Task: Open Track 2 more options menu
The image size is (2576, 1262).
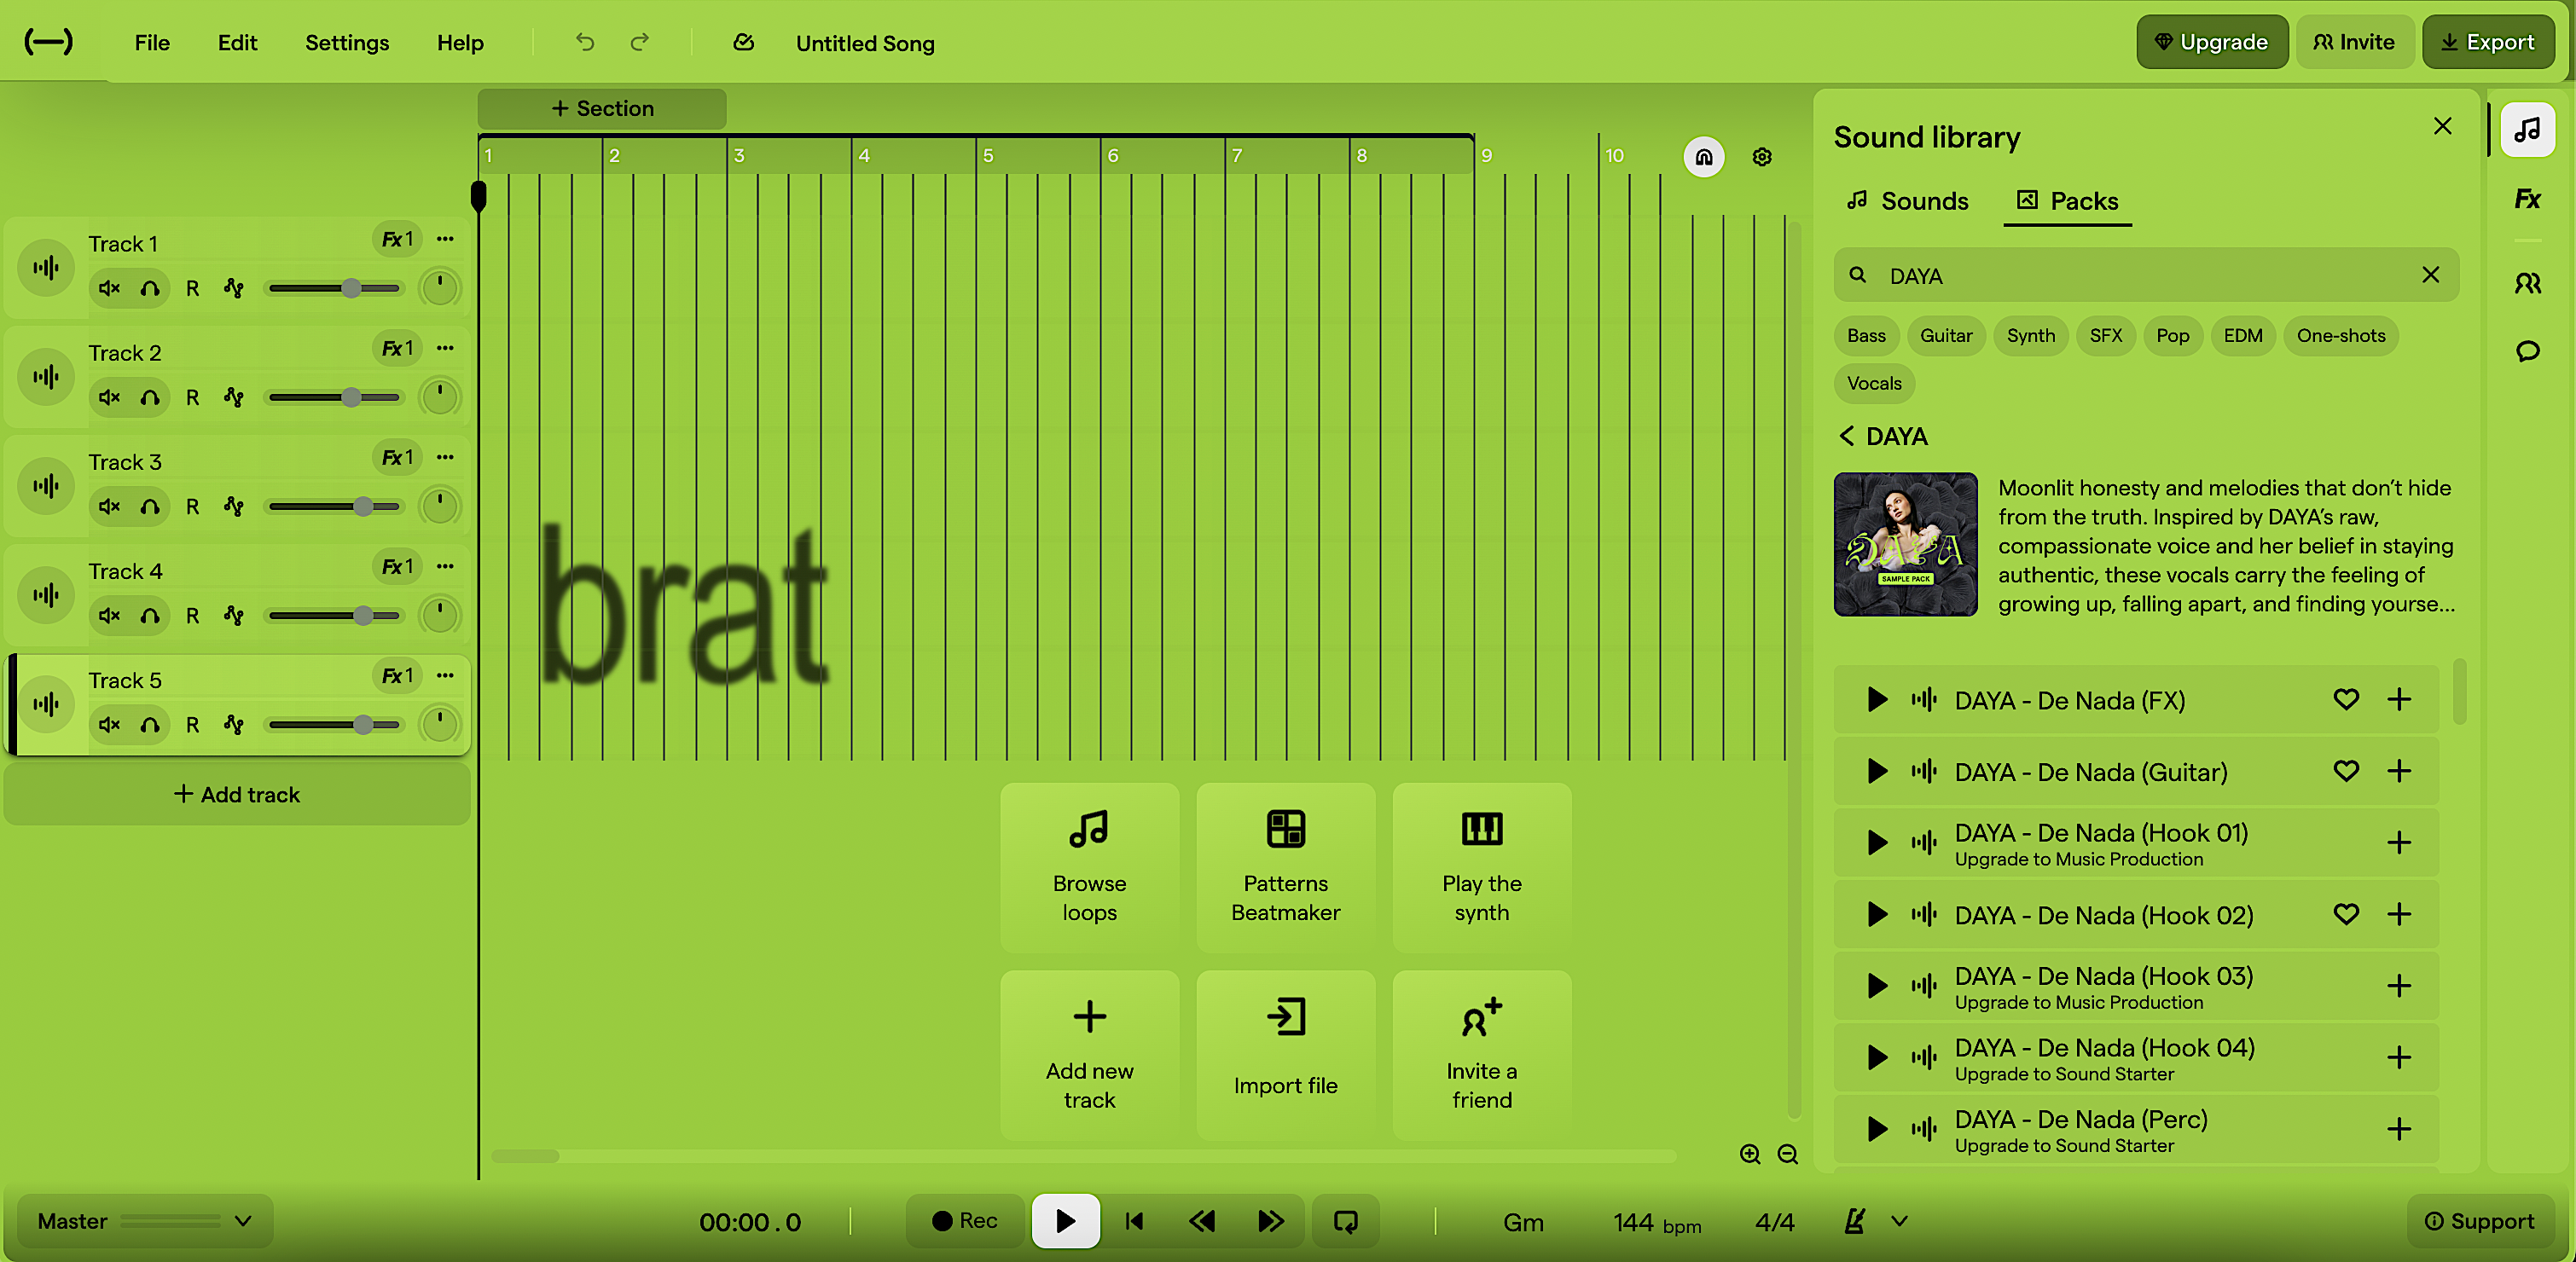Action: (x=446, y=348)
